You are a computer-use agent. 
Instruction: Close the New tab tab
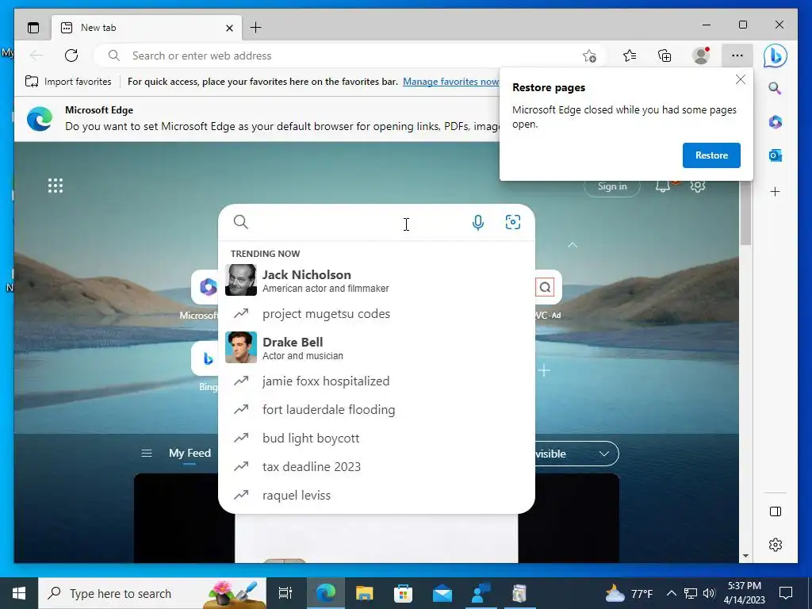229,28
